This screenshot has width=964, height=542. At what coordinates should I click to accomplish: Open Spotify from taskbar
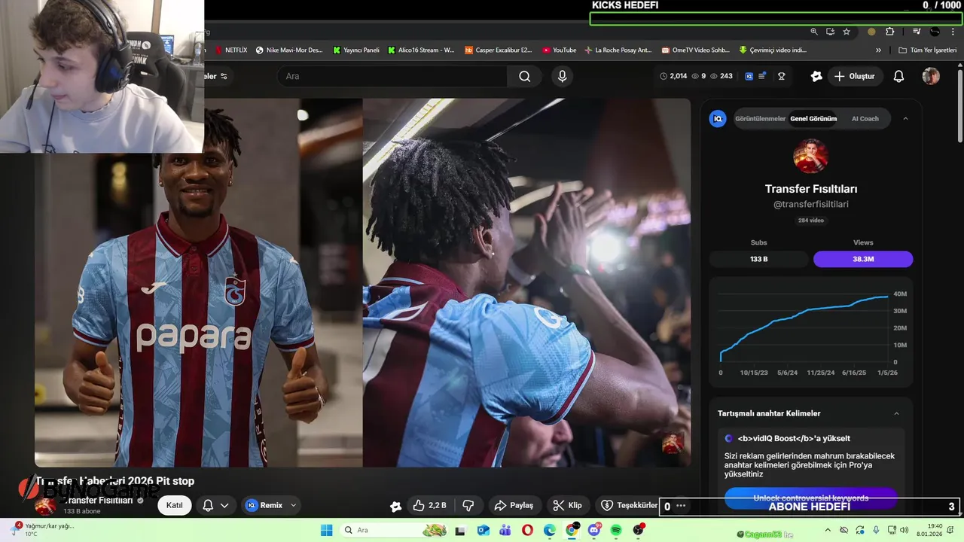click(616, 530)
